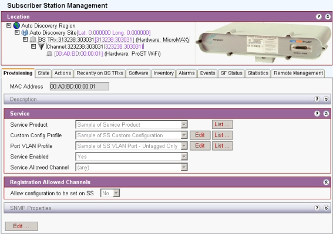Screen dimensions: 333x234
Task: Open the Service Enabled dropdown
Action: [x=184, y=157]
